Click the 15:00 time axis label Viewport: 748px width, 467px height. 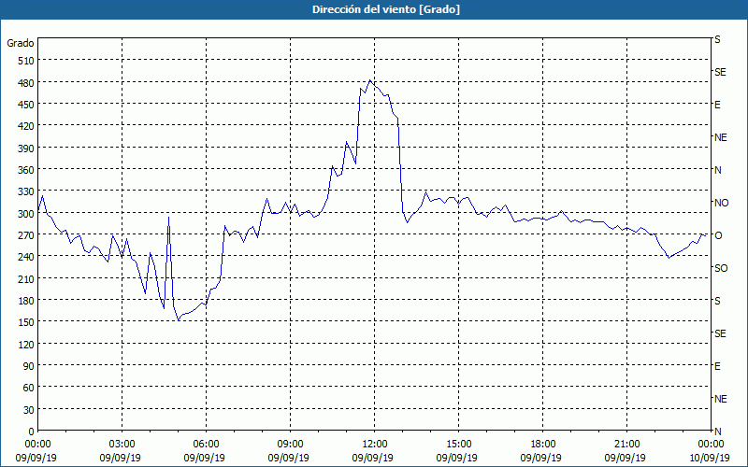[458, 445]
